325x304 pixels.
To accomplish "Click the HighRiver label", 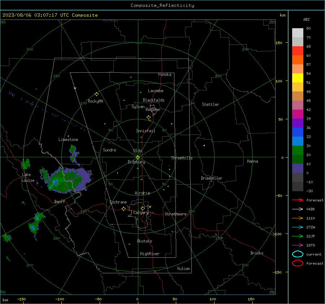I will click(150, 254).
